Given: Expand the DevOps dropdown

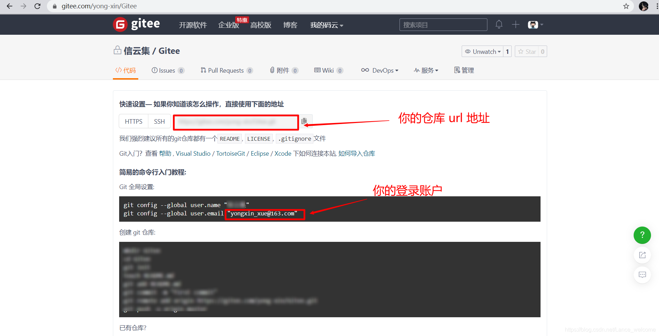Looking at the screenshot, I should pos(380,70).
